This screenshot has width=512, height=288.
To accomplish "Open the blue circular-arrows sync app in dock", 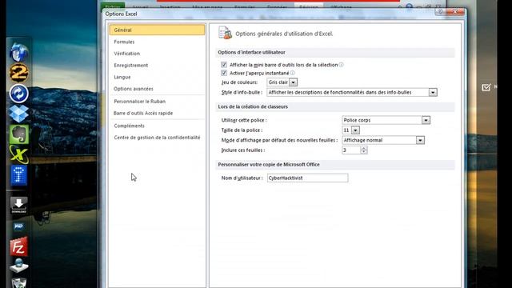I will [18, 94].
